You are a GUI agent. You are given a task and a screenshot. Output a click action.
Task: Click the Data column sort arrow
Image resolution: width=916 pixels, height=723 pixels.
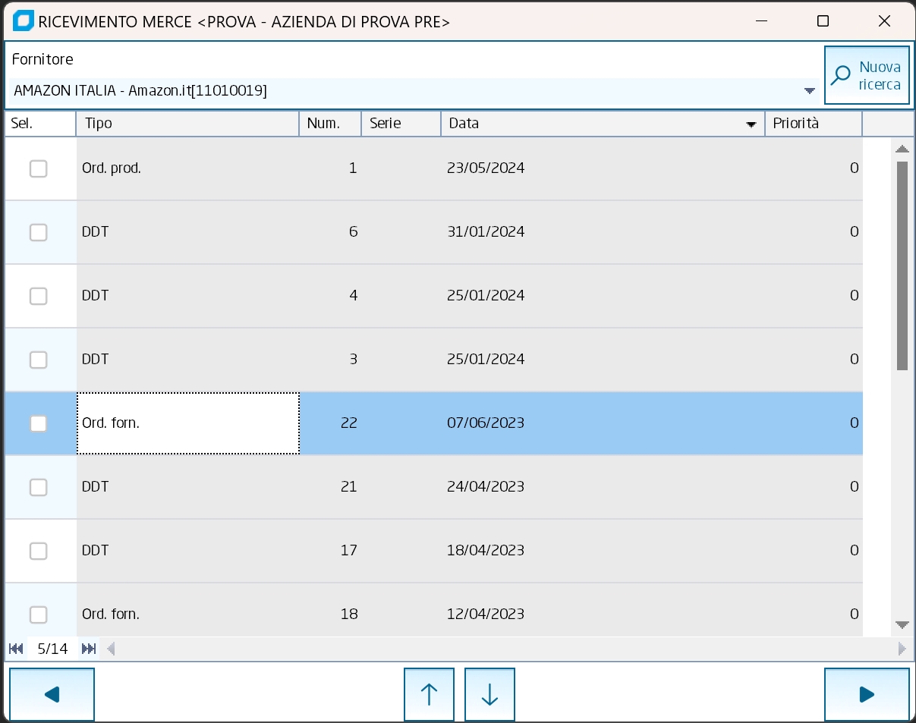coord(751,124)
